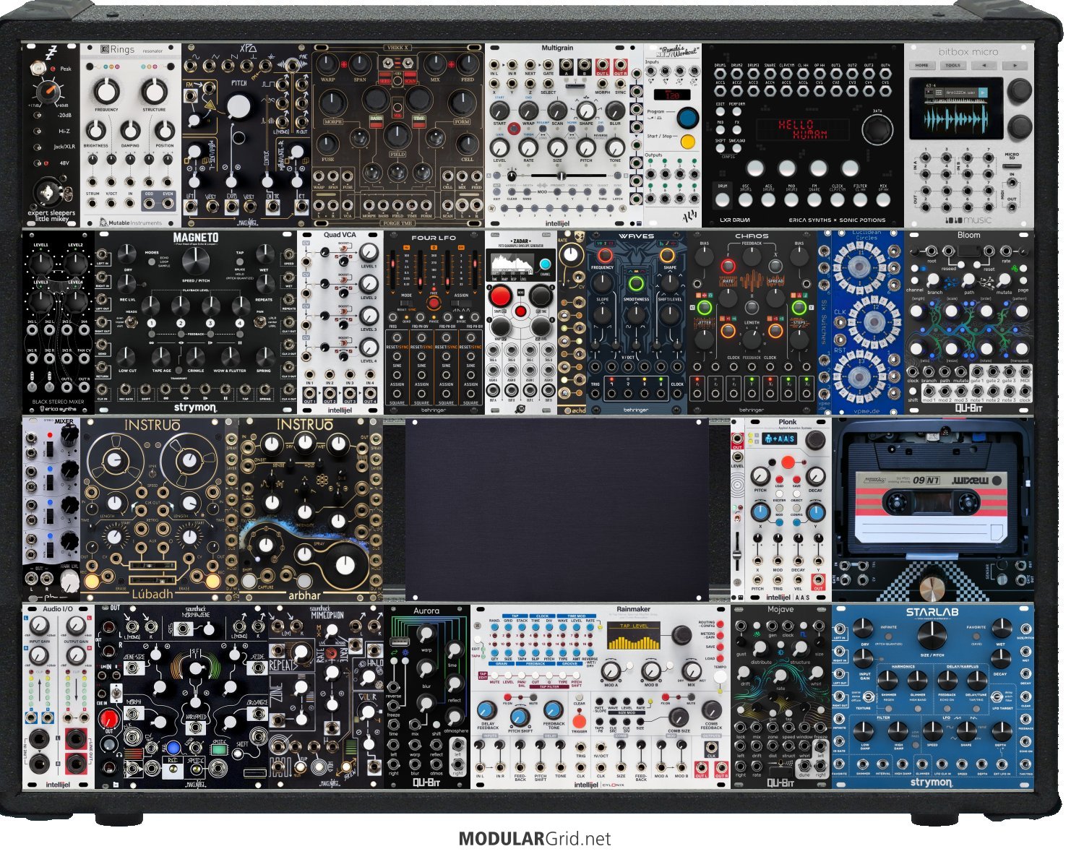
Task: Click the Multigrain TONE knob
Action: pos(615,147)
